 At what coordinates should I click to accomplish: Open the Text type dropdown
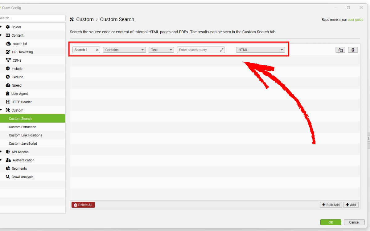(161, 50)
